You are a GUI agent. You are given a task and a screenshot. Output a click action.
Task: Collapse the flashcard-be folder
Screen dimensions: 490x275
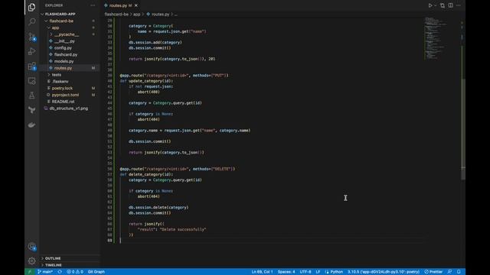[x=61, y=21]
